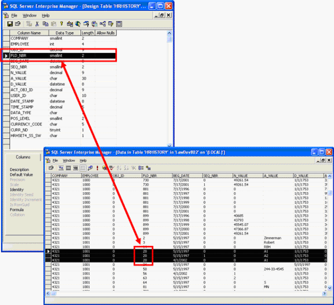
Task: Click the Properties icon in Data window toolbar
Action: pyautogui.click(x=51, y=168)
